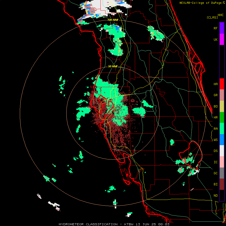Image resolution: width=226 pixels, height=226 pixels.
Task: Click the magenta UK color swatch in legend
Action: pos(222,39)
